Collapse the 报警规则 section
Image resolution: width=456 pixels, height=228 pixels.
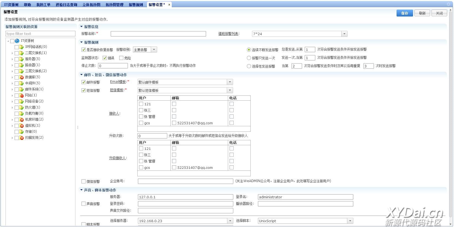pyautogui.click(x=81, y=42)
